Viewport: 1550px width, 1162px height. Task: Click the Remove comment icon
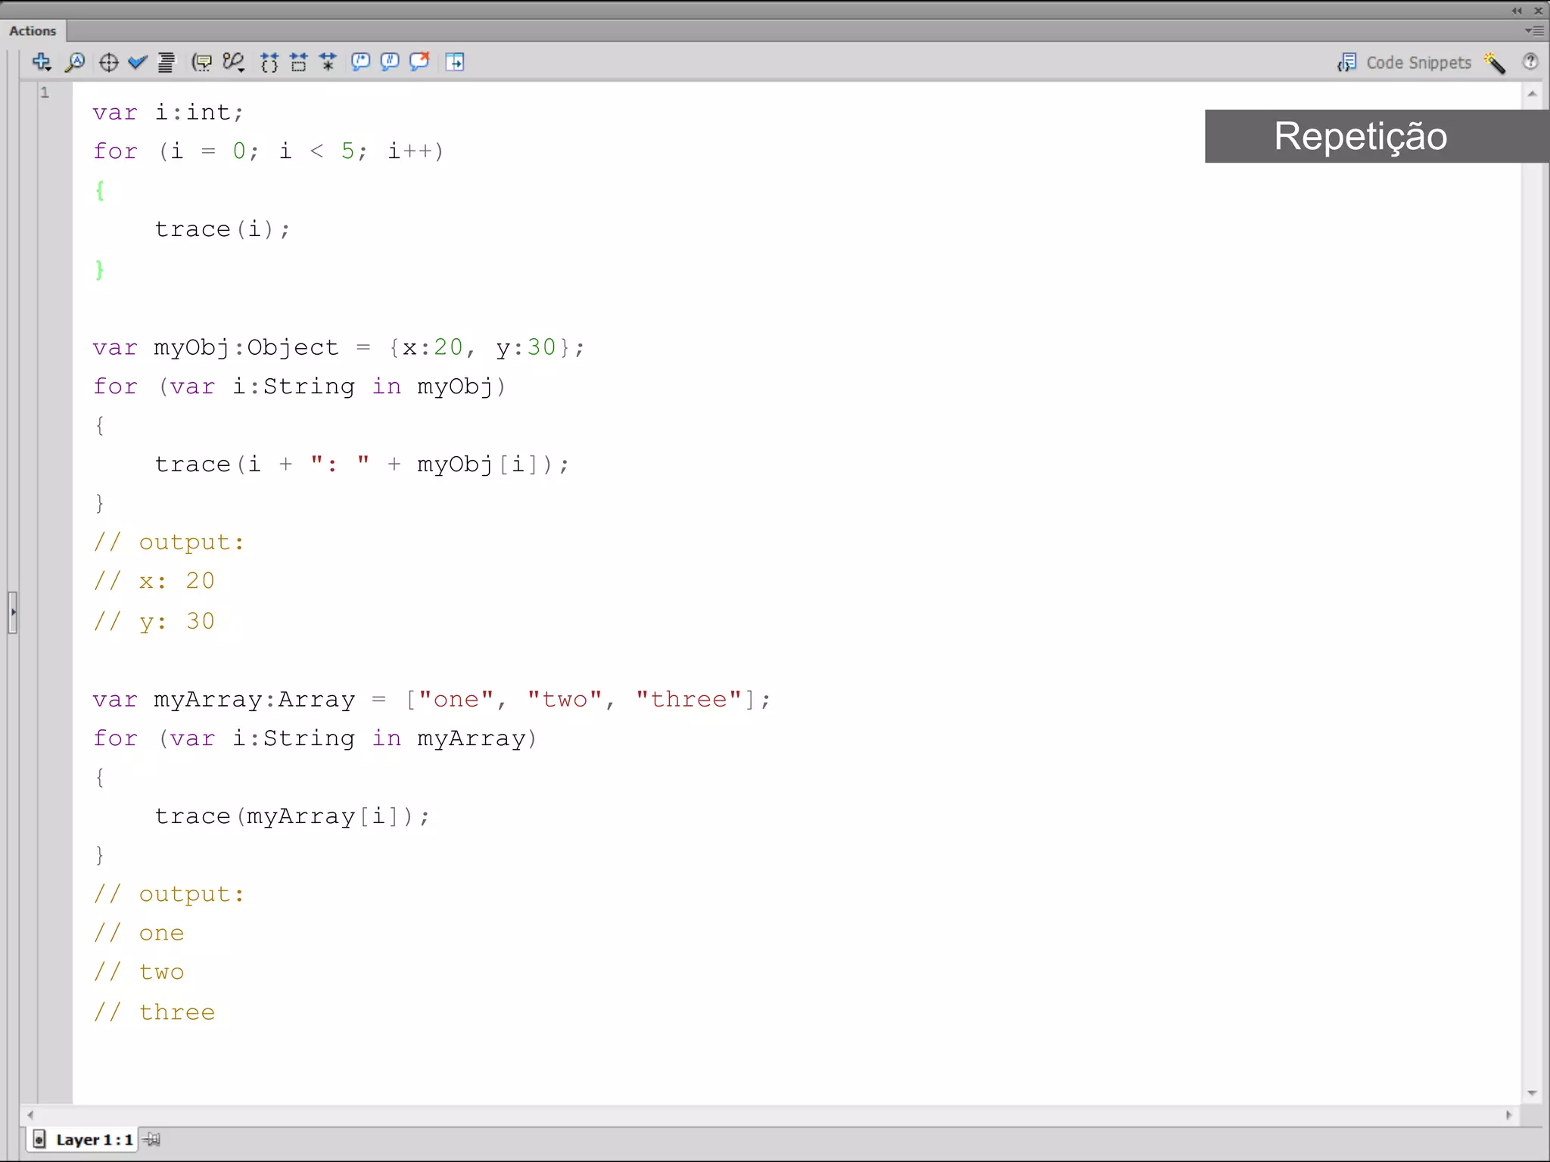click(419, 62)
